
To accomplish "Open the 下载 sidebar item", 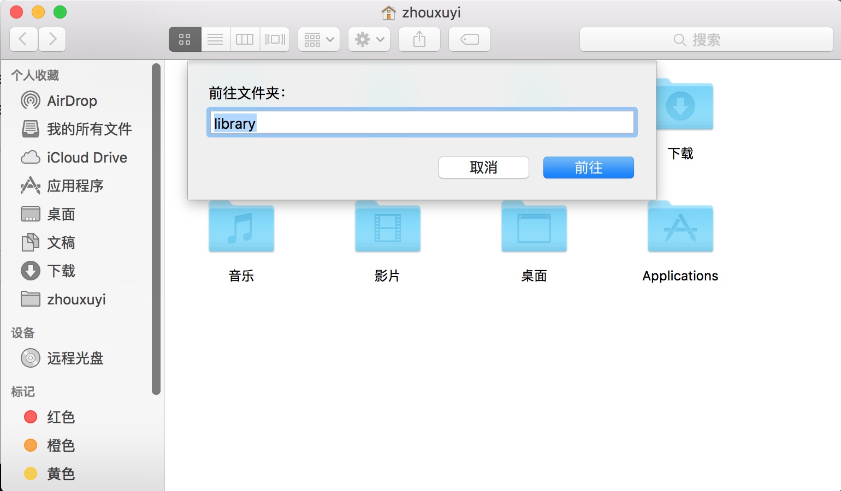I will tap(61, 271).
